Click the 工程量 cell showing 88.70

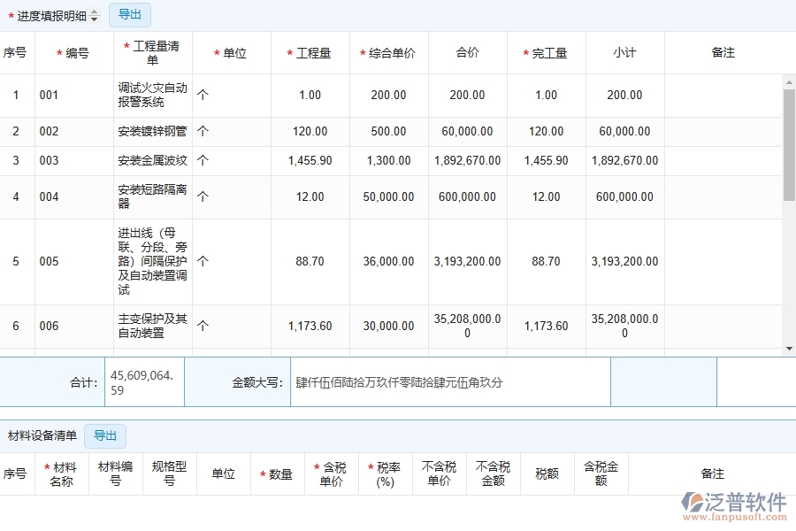(x=310, y=262)
